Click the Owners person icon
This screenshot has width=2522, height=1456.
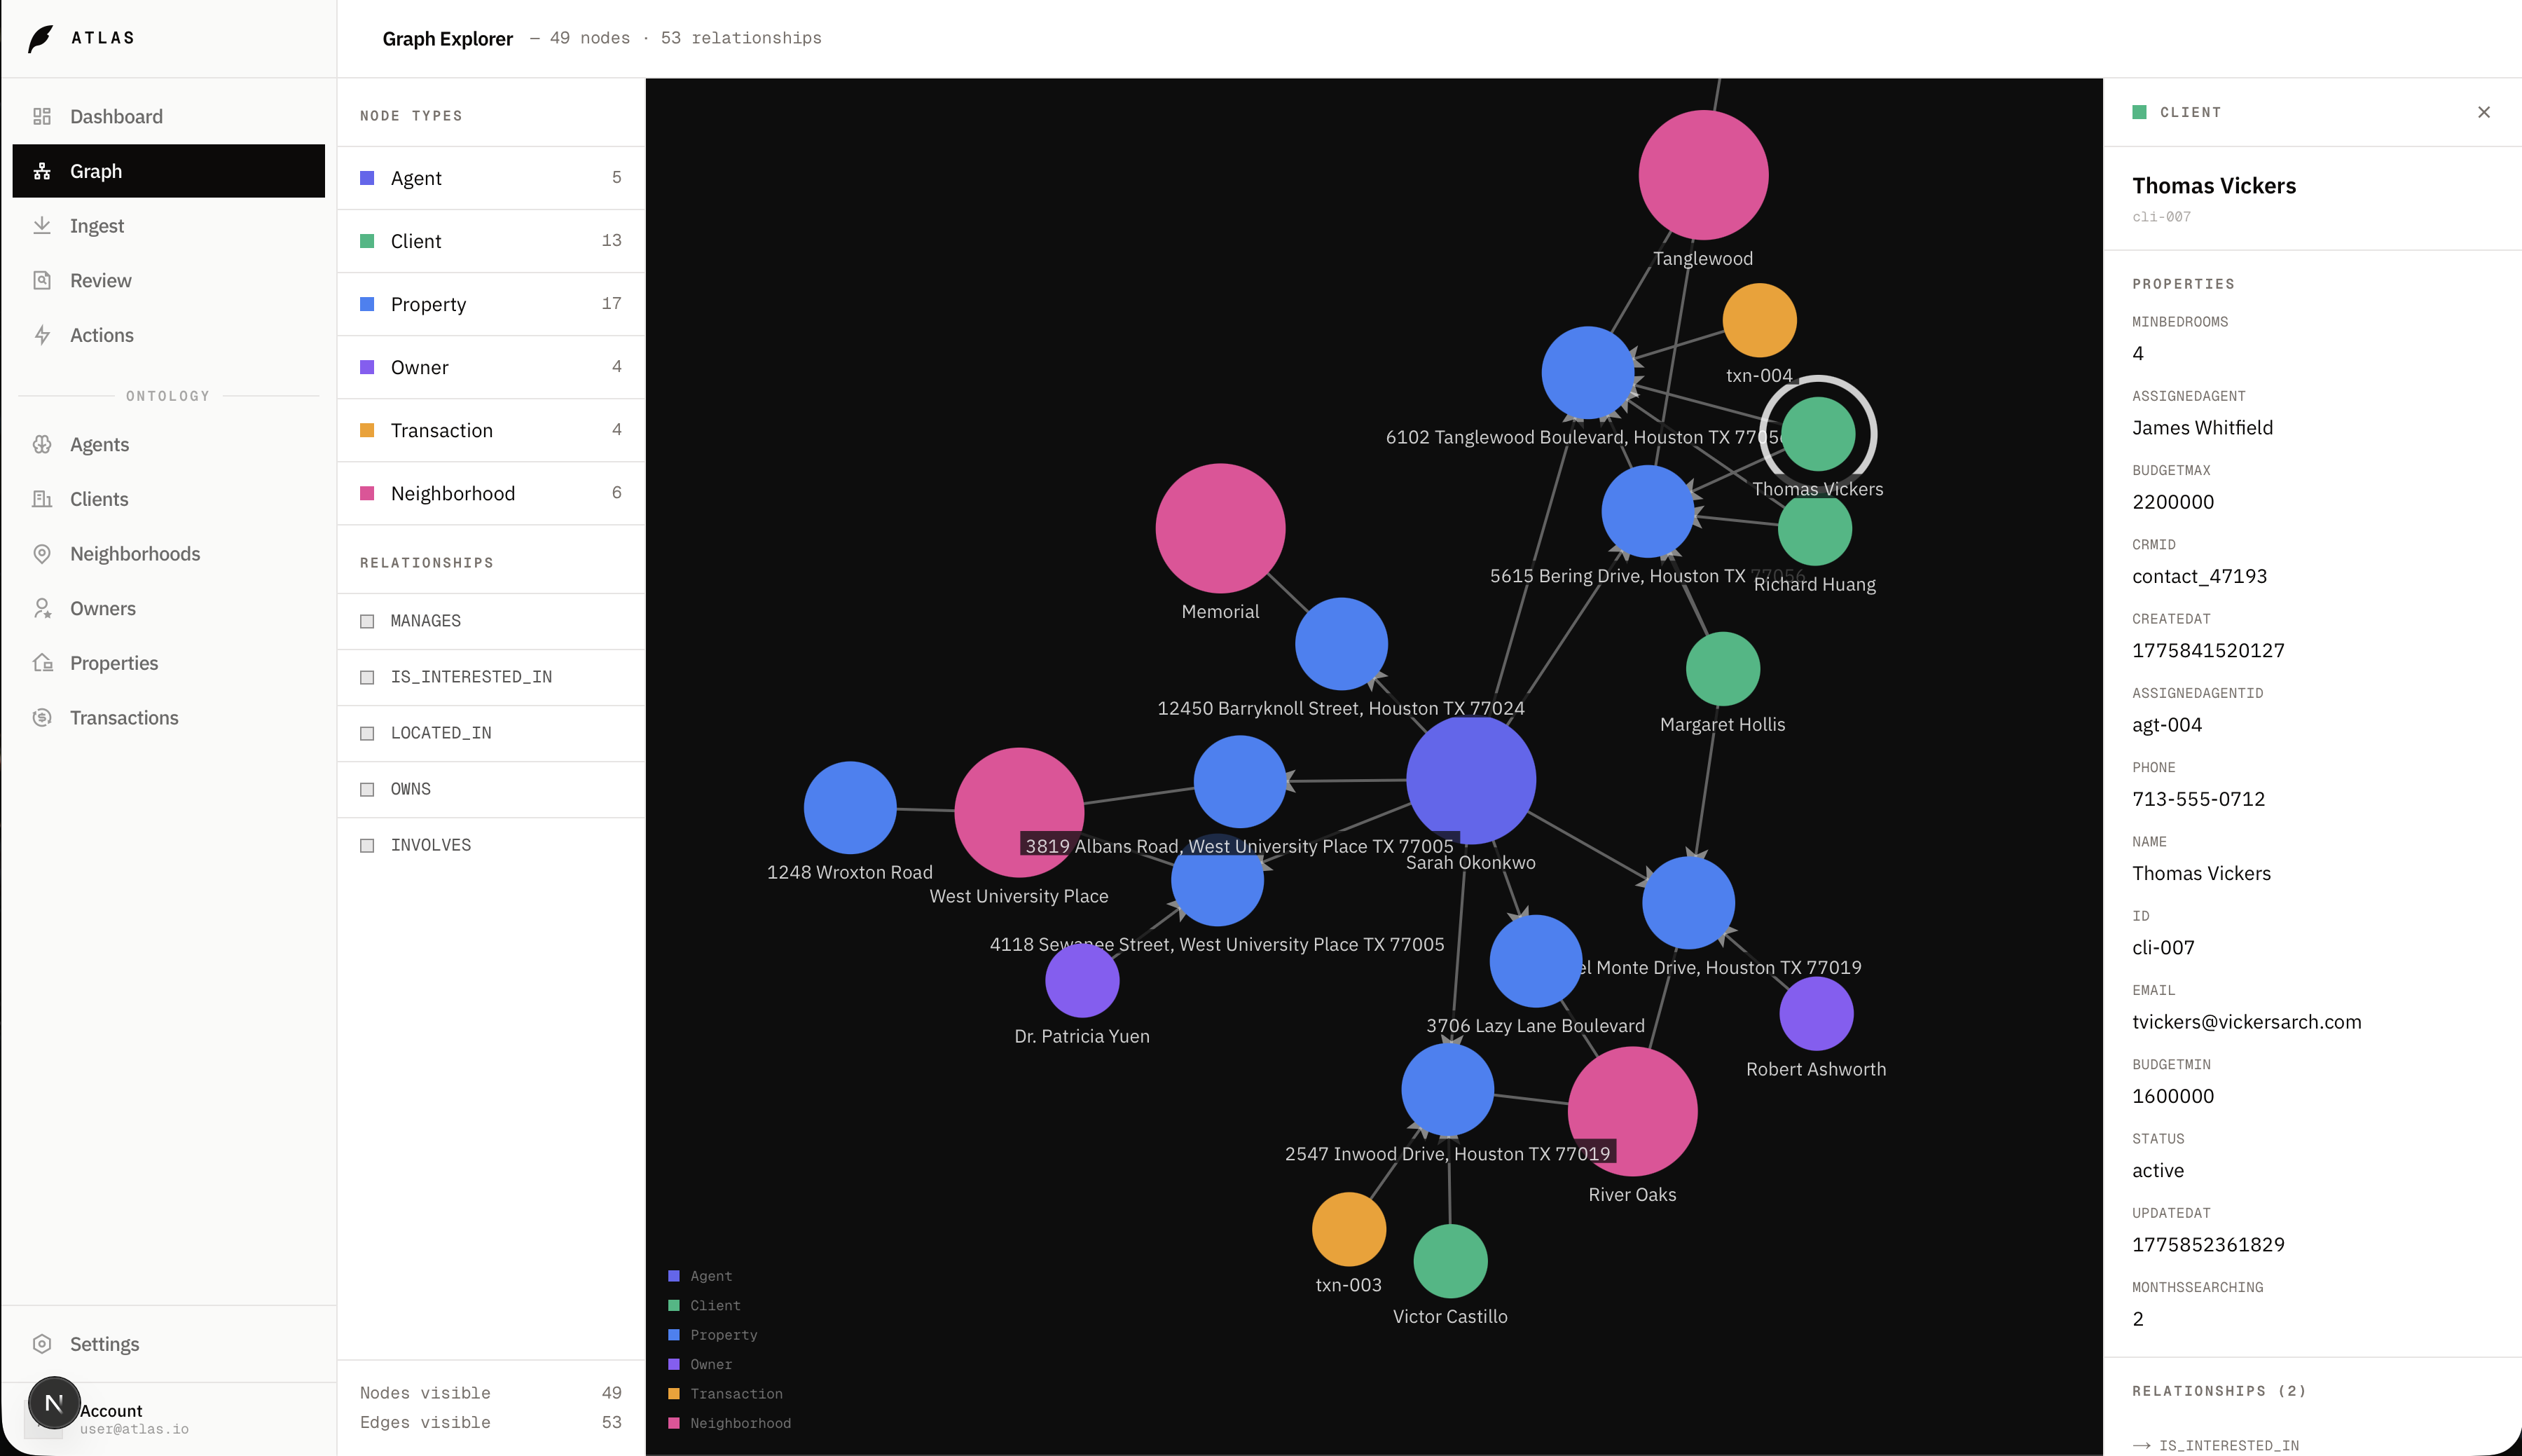(42, 608)
